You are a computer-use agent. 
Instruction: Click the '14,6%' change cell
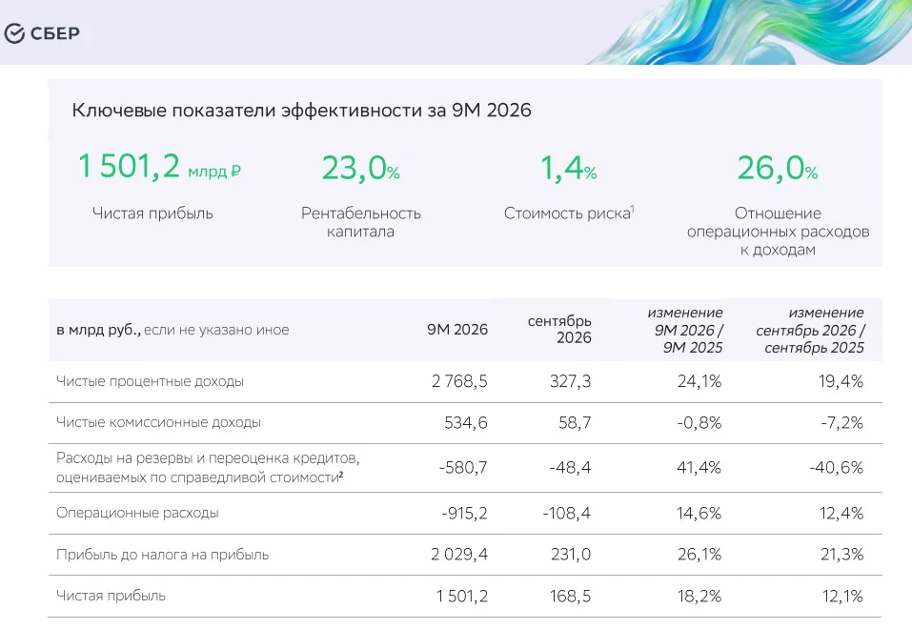(x=699, y=514)
